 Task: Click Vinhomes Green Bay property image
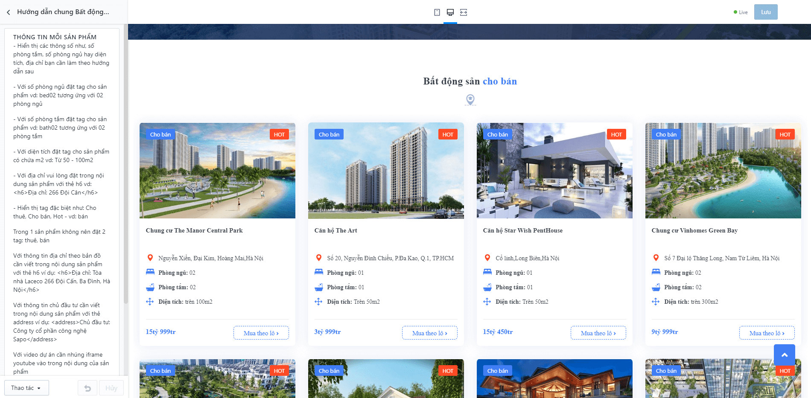tap(723, 171)
